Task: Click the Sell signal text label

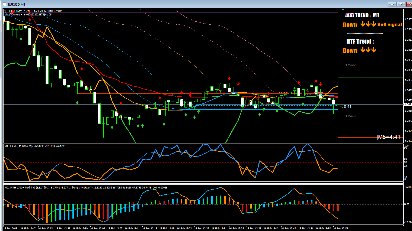Action: (x=390, y=24)
